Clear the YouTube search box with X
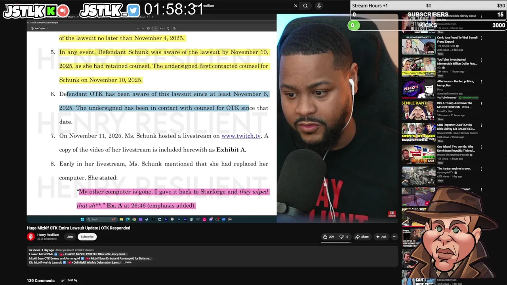Viewport: 507px width, 285px height. click(x=295, y=6)
